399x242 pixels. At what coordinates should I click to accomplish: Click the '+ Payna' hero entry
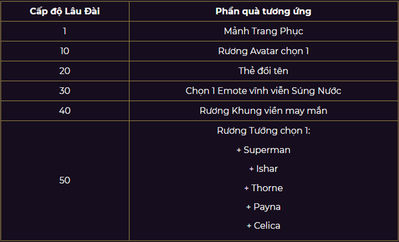(x=263, y=207)
